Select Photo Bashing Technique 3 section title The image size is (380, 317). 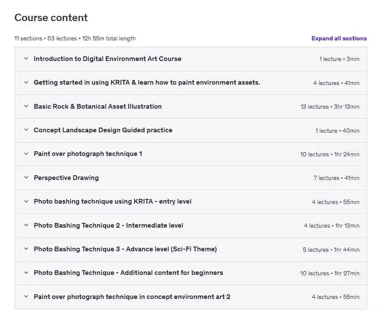click(x=125, y=249)
